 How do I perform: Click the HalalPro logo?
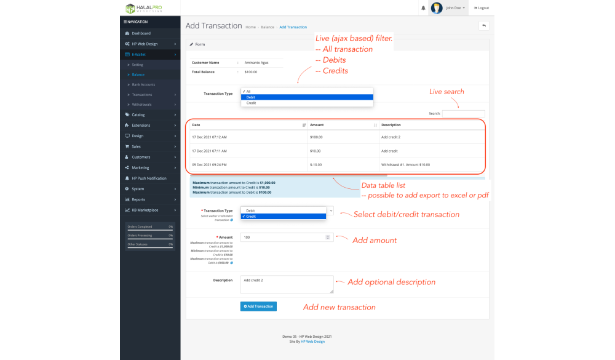[x=143, y=9]
